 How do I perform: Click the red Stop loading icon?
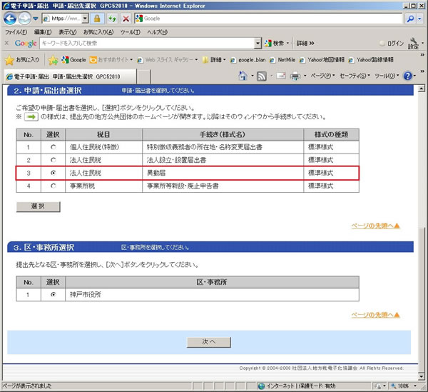[126, 19]
